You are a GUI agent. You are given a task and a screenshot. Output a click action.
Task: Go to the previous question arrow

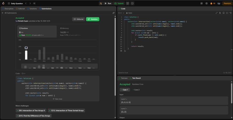(26, 3)
